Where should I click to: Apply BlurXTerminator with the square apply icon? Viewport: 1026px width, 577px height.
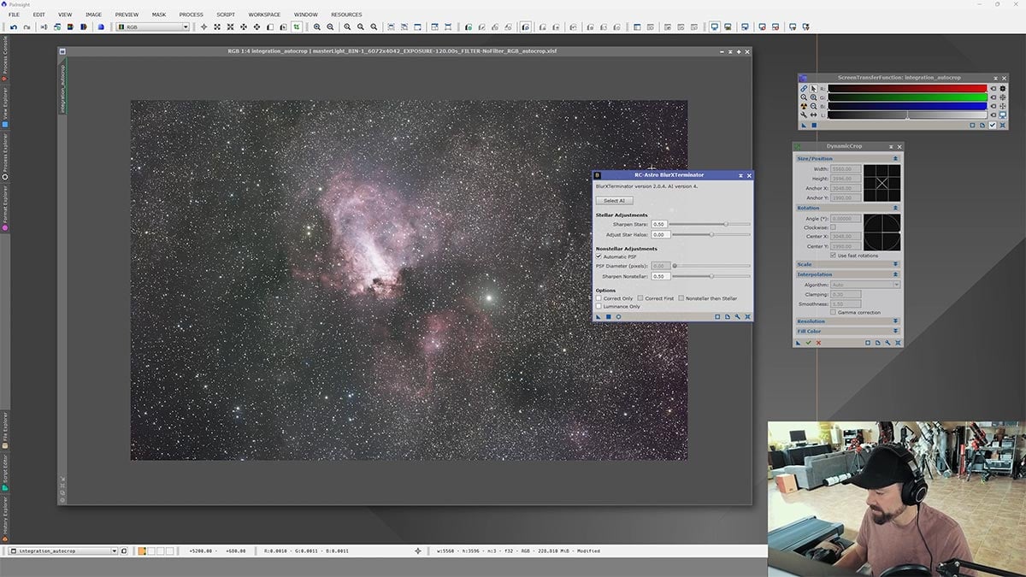point(608,316)
